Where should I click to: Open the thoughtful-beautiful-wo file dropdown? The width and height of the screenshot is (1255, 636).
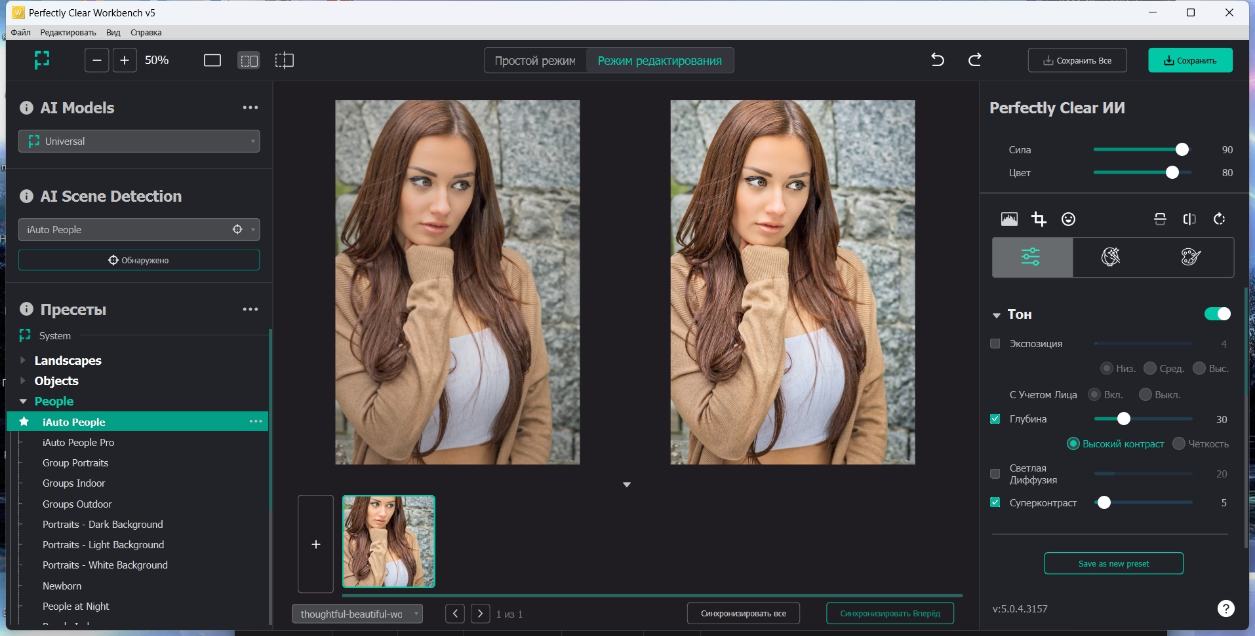click(357, 614)
